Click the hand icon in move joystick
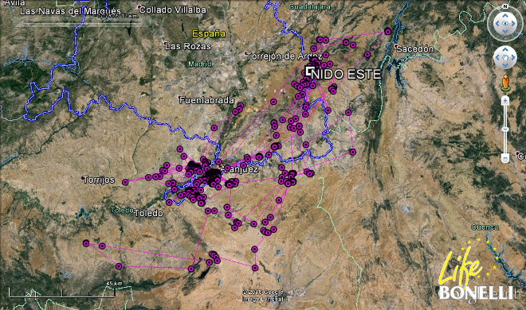526x310 pixels. [504, 57]
